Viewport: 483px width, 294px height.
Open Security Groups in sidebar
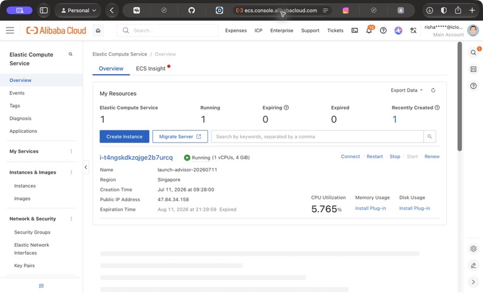(32, 232)
